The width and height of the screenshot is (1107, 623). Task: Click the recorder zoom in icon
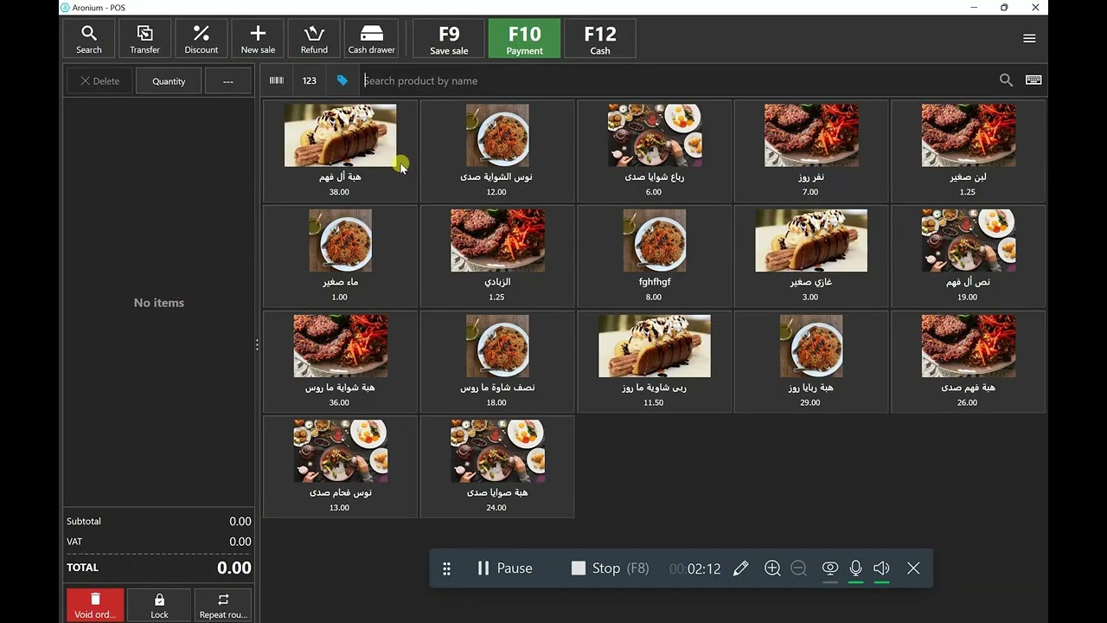(x=772, y=568)
